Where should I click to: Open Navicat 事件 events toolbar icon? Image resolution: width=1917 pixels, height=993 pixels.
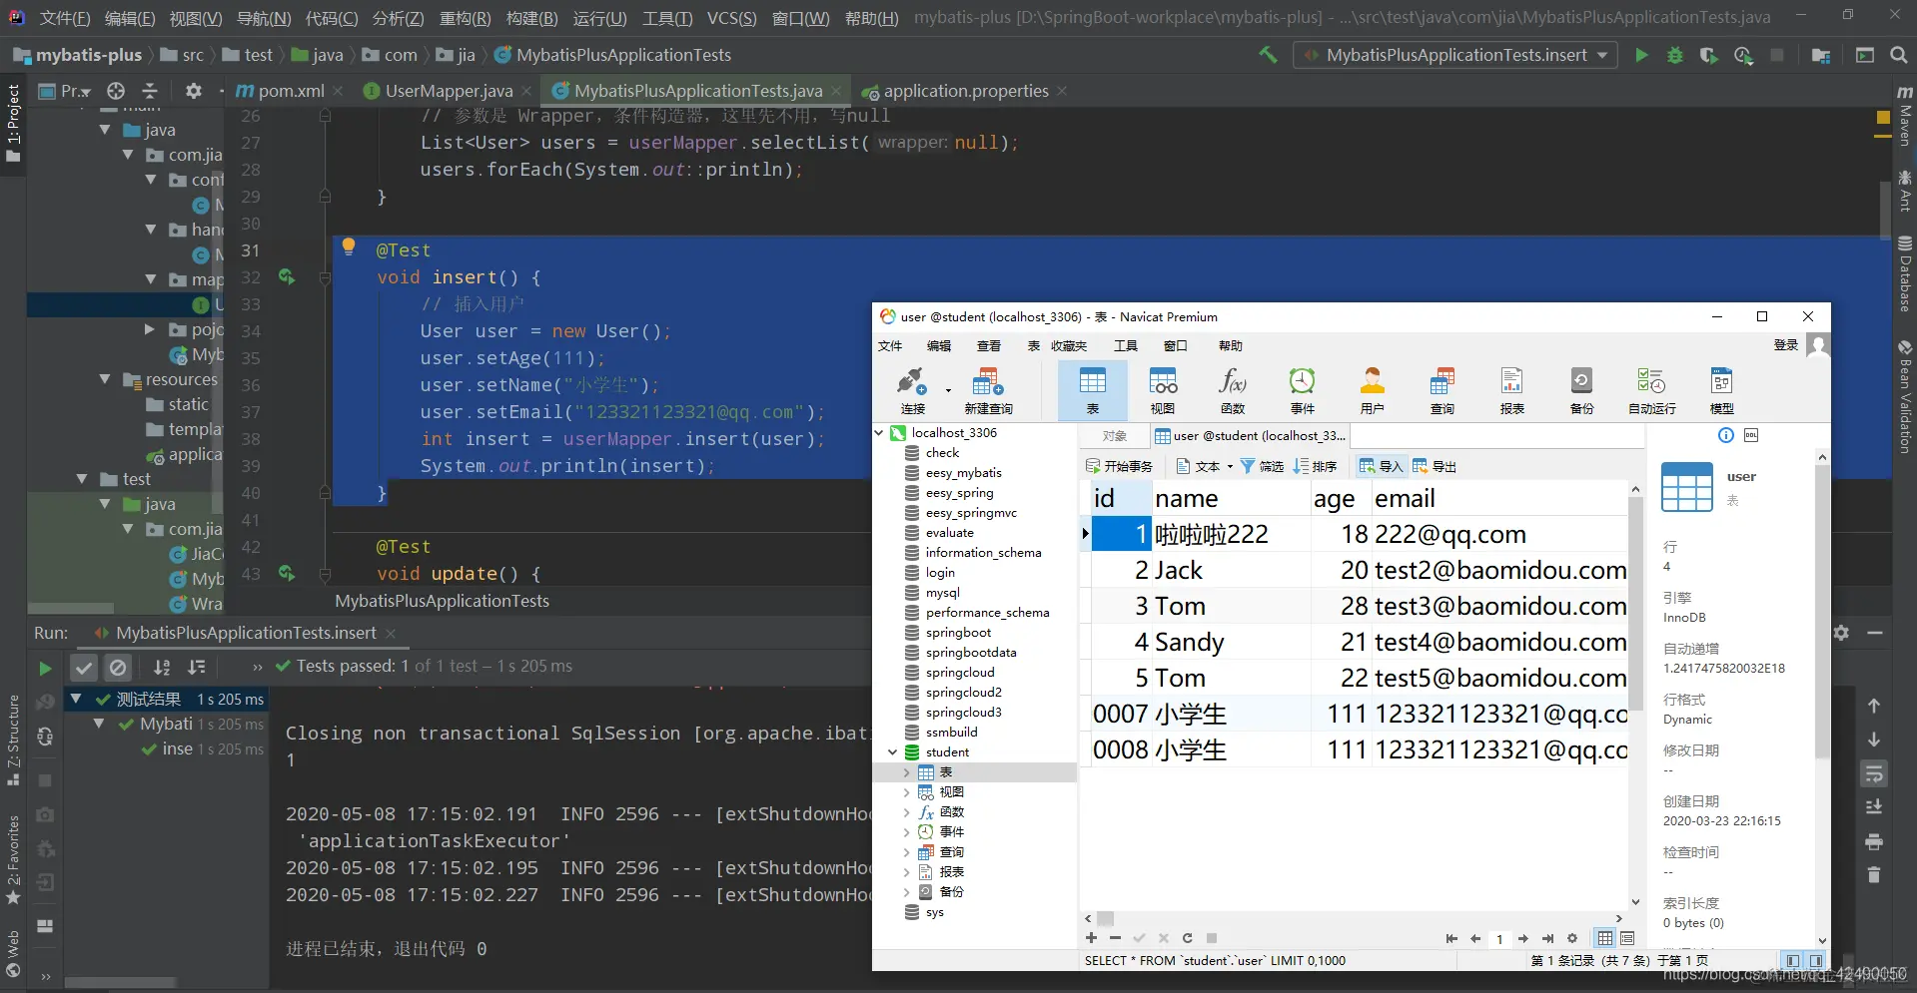point(1303,390)
